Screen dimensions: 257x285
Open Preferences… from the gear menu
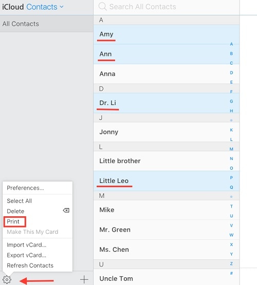[x=25, y=188]
